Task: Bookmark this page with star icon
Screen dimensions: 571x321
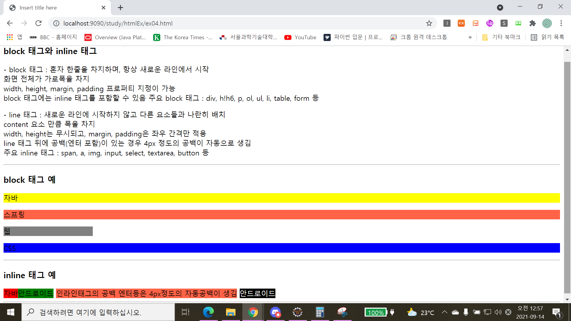Action: point(429,23)
